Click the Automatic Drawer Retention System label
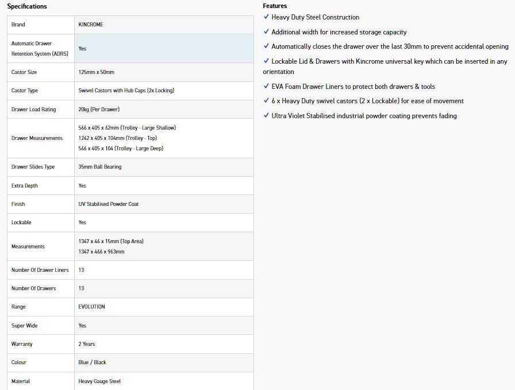The height and width of the screenshot is (390, 515). (x=40, y=49)
